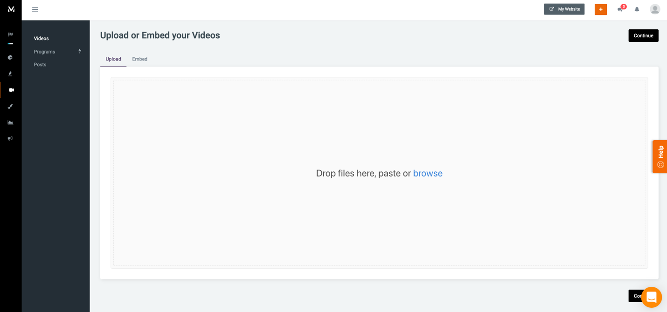This screenshot has height=312, width=667.
Task: Open the Programs menu item
Action: tap(44, 51)
